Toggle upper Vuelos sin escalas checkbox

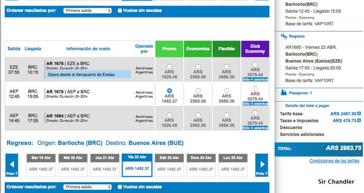pyautogui.click(x=120, y=10)
